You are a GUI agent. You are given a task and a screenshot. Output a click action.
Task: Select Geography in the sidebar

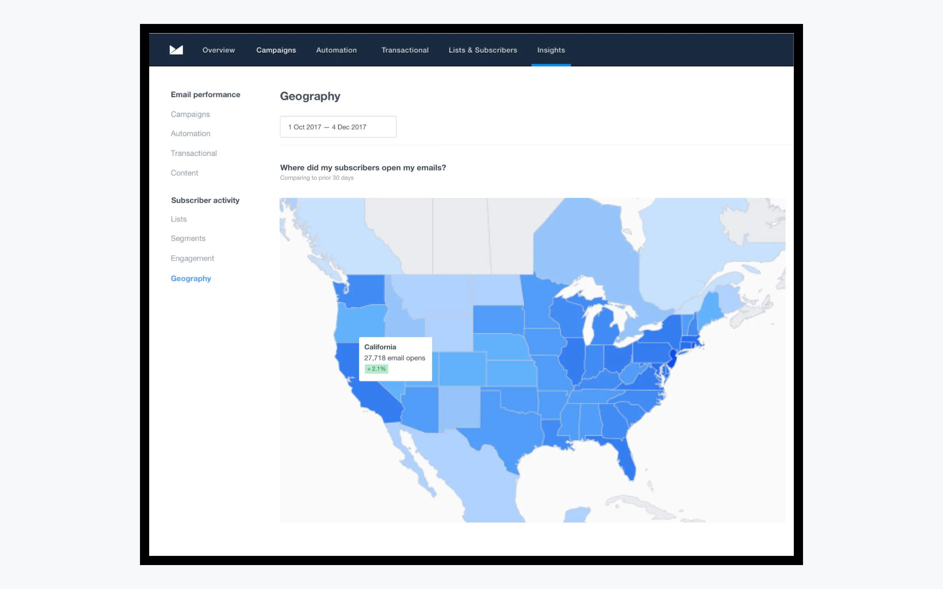point(190,278)
